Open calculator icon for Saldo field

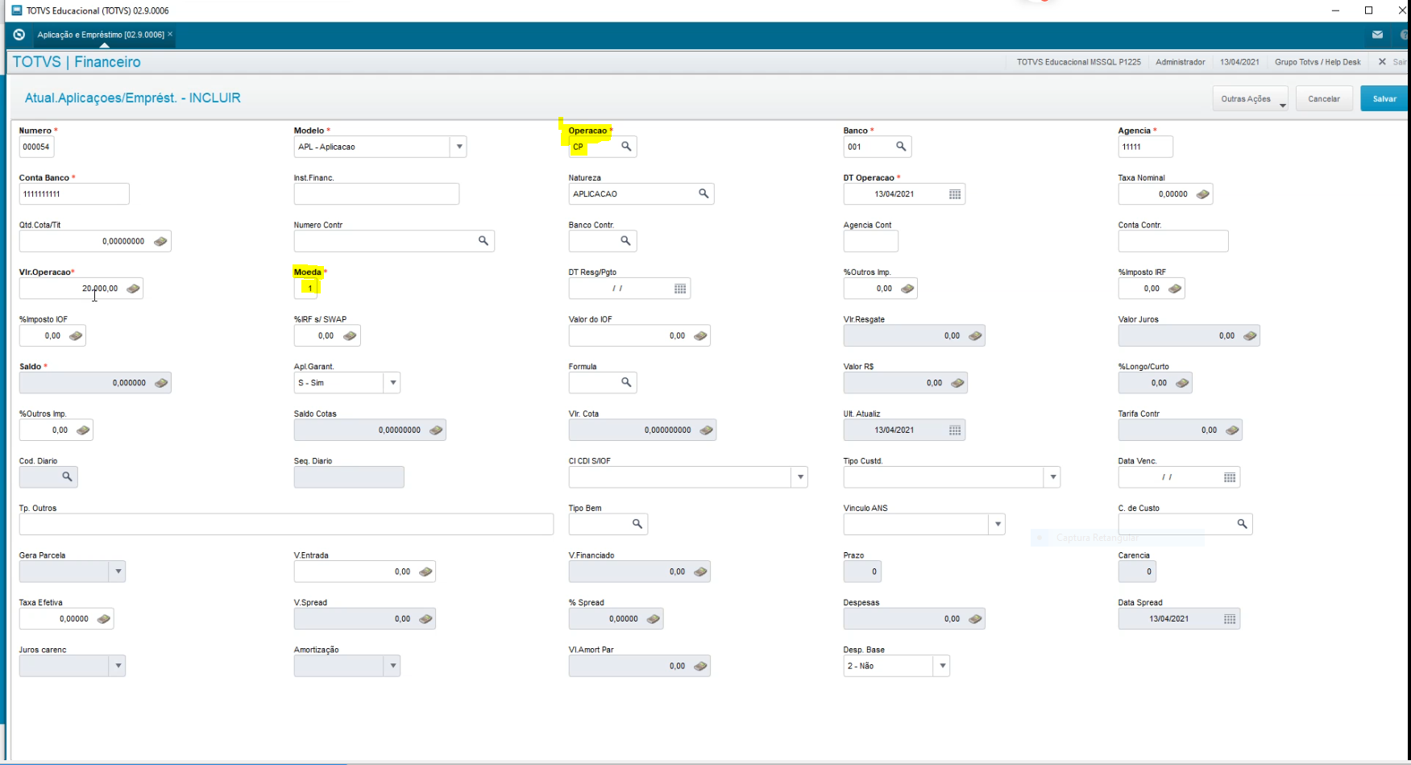[x=161, y=383]
